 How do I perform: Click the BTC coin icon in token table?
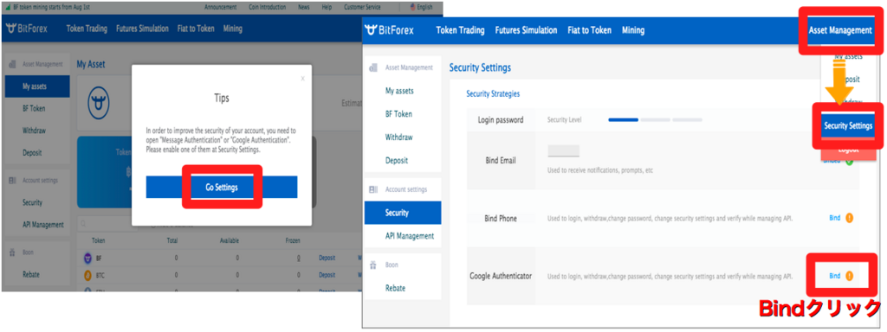[x=87, y=275]
